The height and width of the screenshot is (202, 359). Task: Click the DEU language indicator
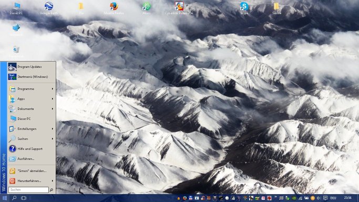333,198
